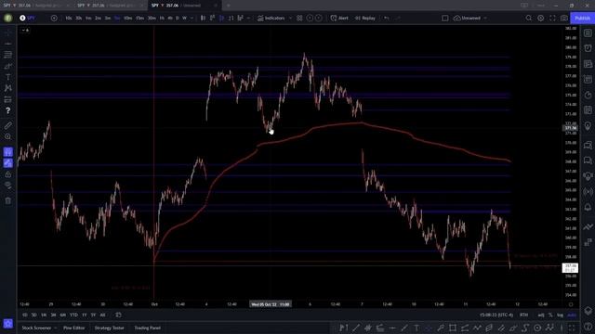
Task: Select the rectangle shape in drawing favorites bar
Action: [453, 328]
